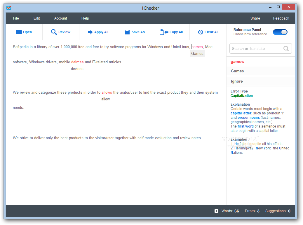The image size is (303, 225).
Task: Click the green Capitalization error type
Action: pyautogui.click(x=241, y=96)
